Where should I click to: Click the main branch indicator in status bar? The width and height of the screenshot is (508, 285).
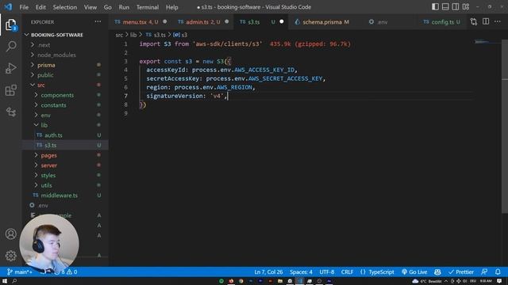click(19, 272)
